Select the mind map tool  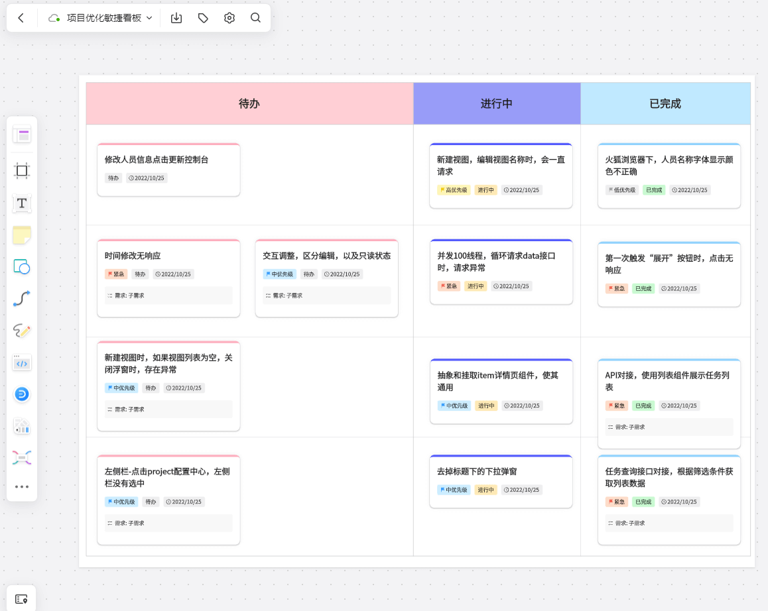point(22,458)
